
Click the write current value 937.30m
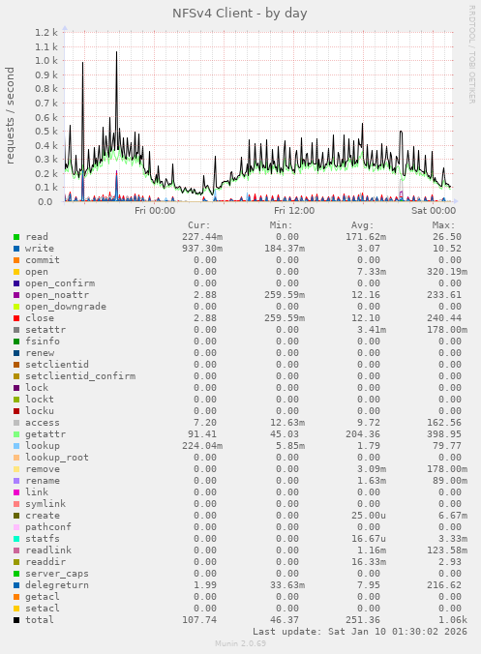click(x=202, y=249)
